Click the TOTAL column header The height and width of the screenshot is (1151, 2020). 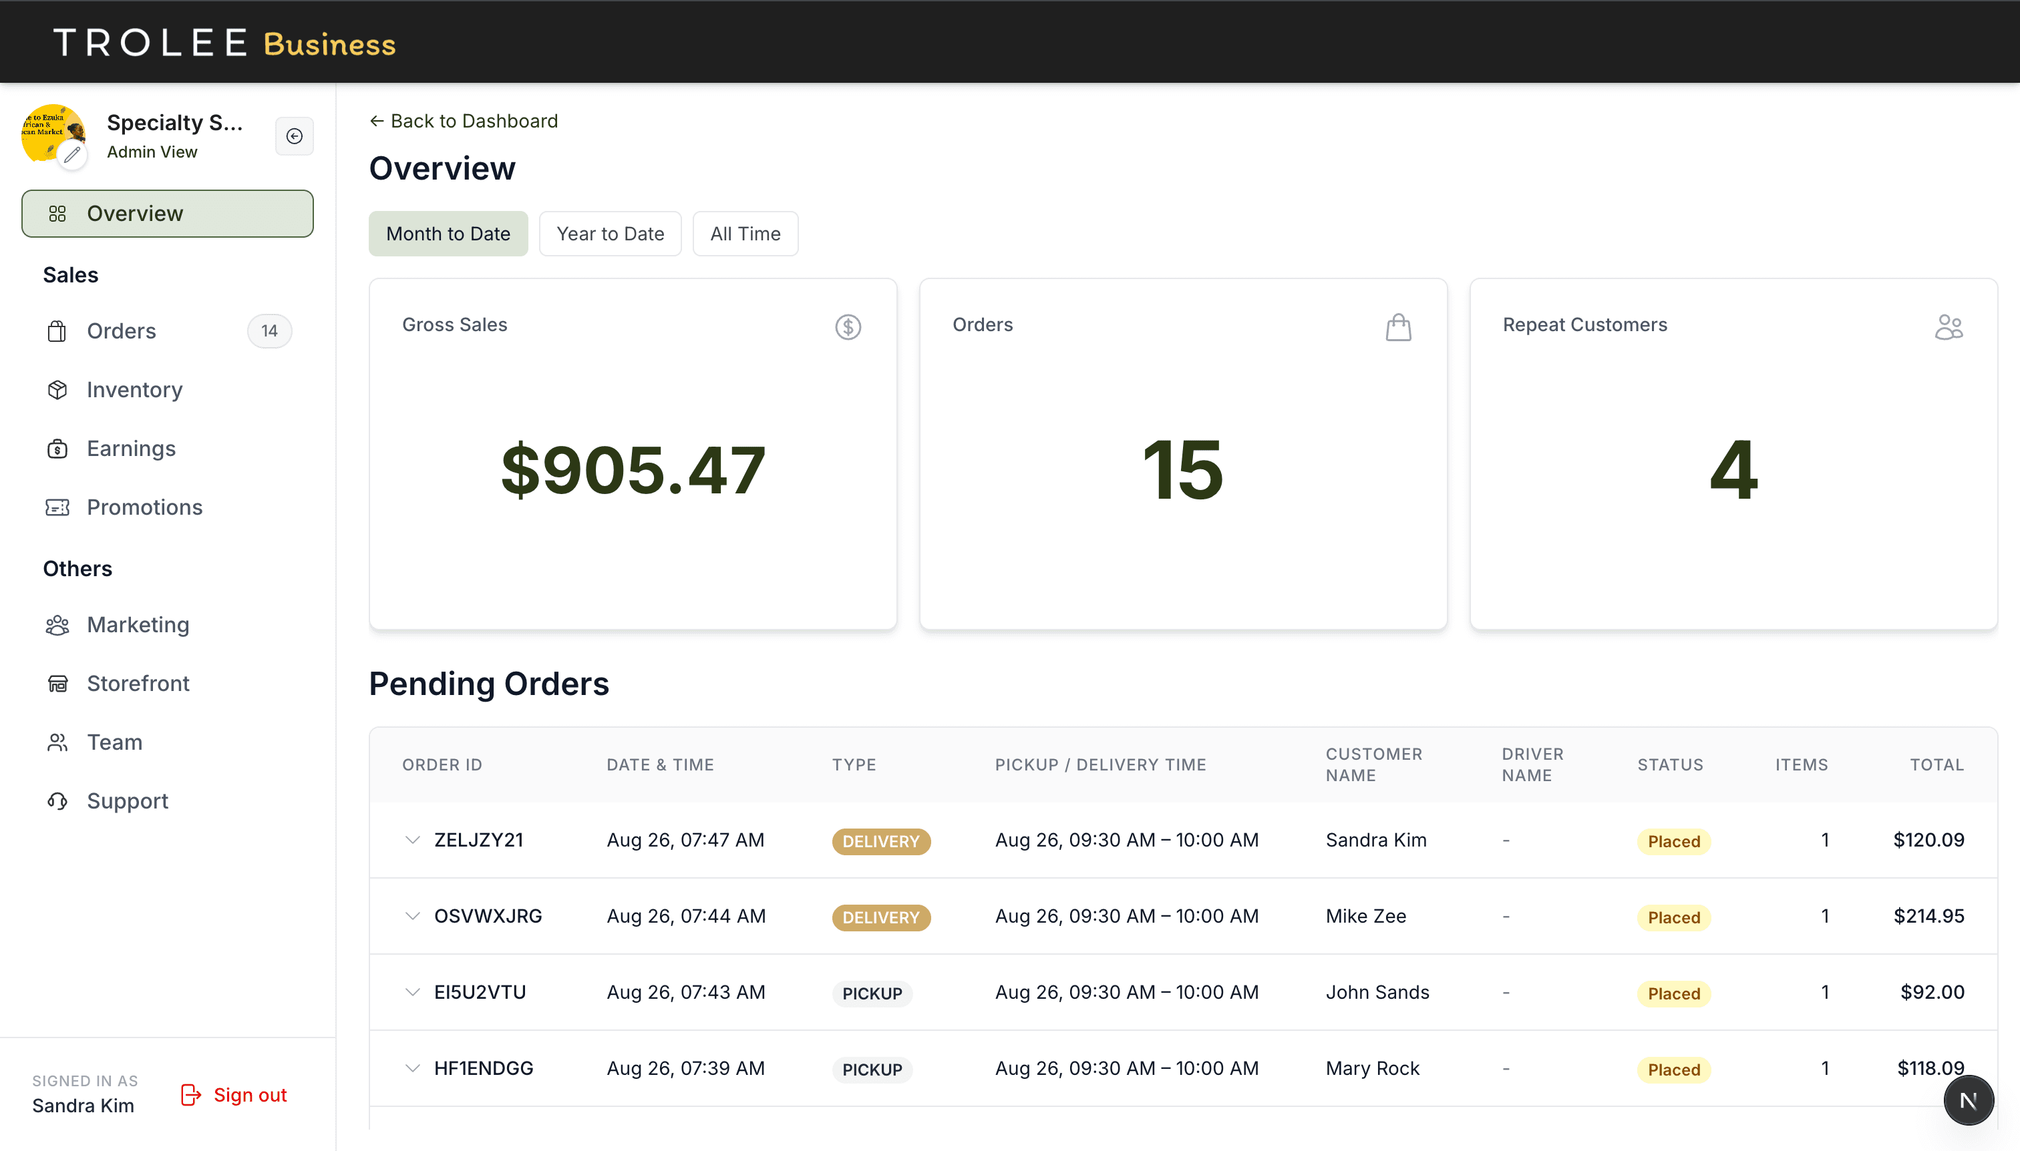[1937, 764]
